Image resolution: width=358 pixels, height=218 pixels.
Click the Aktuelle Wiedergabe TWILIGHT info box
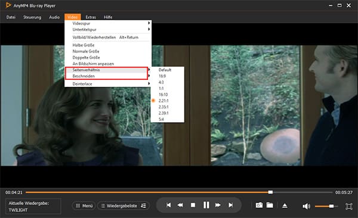coord(33,206)
